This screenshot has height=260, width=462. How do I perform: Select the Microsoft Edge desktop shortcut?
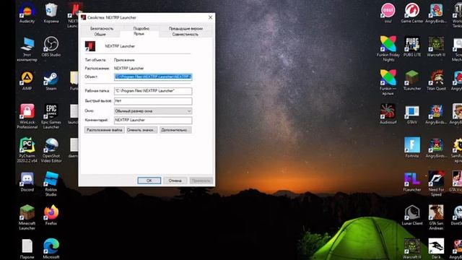51,249
